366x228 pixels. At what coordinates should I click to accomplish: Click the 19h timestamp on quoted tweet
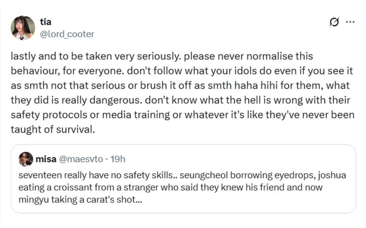coord(117,160)
